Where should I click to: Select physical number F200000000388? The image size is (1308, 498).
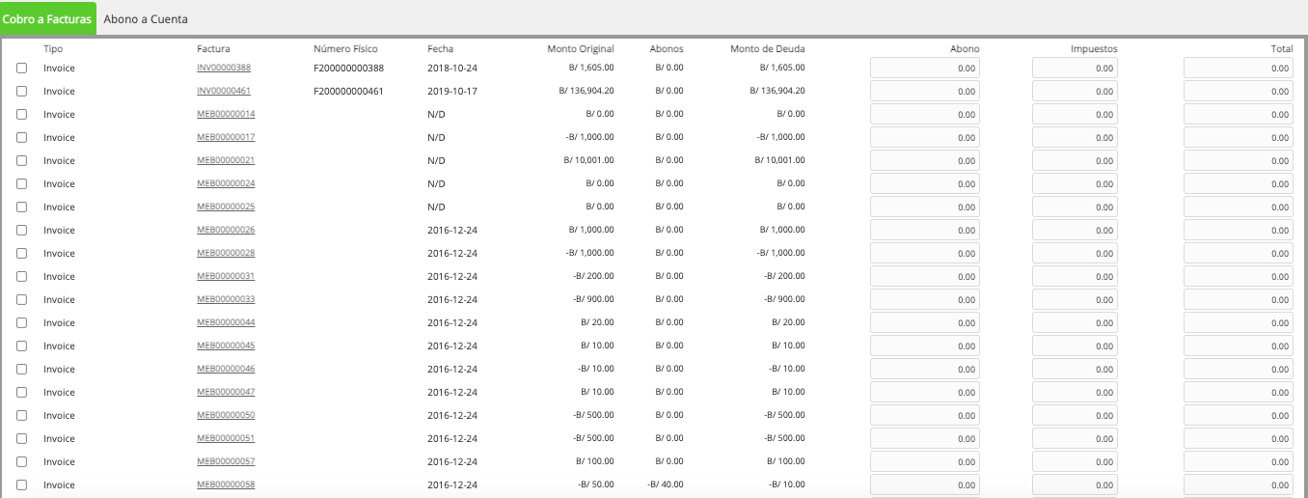(348, 68)
